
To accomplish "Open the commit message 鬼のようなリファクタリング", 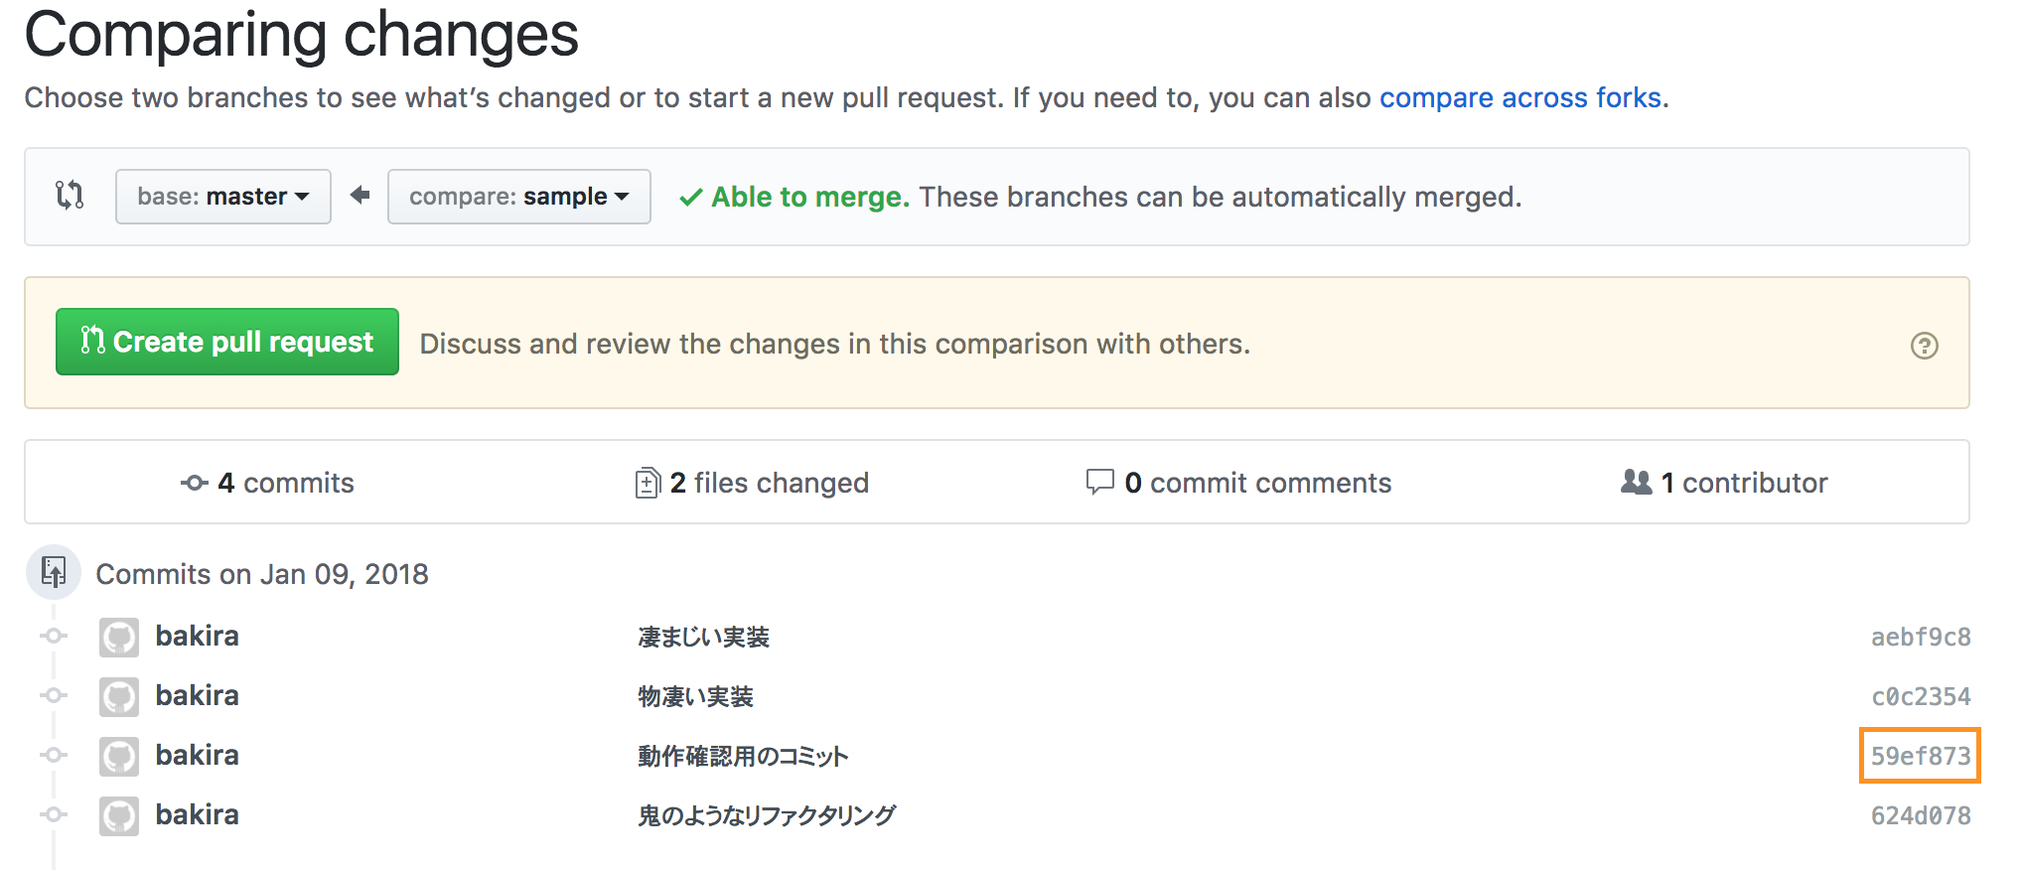I will 767,815.
